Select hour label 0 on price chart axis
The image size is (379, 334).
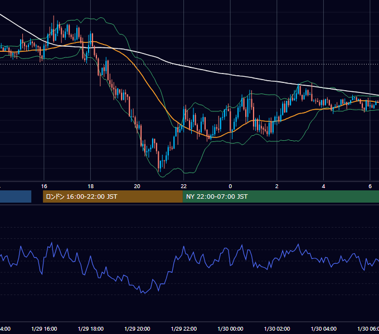tap(230, 186)
